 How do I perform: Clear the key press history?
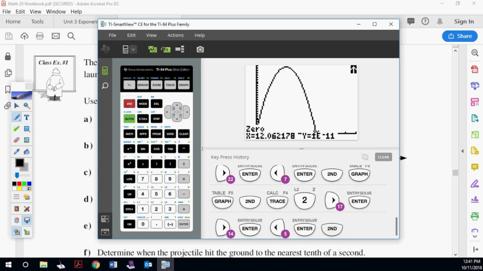(x=383, y=157)
